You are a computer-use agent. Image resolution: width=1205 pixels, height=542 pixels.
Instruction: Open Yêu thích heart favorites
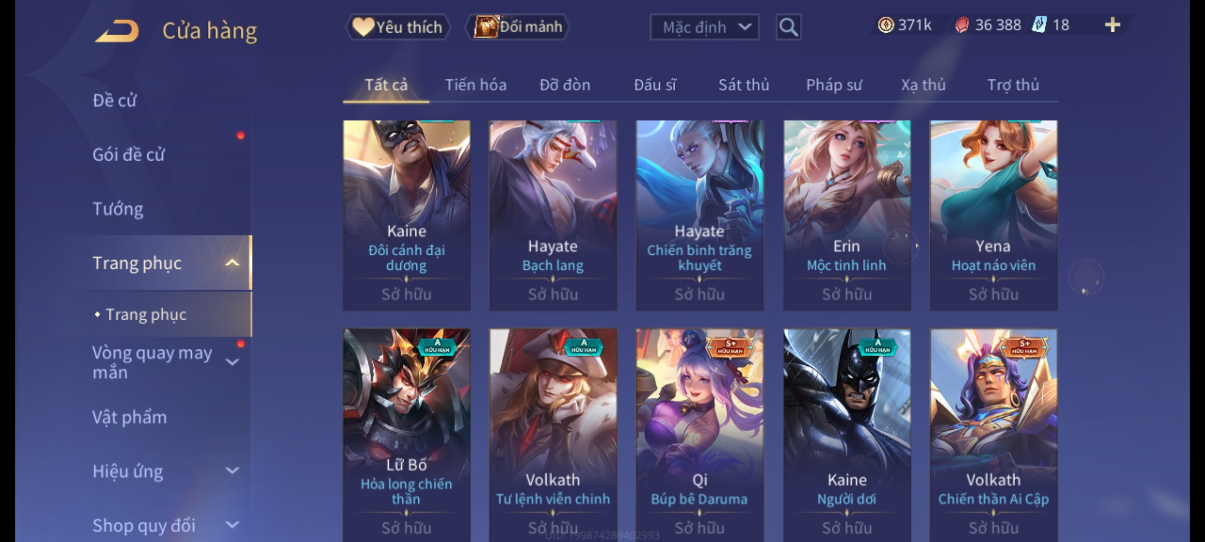coord(398,27)
